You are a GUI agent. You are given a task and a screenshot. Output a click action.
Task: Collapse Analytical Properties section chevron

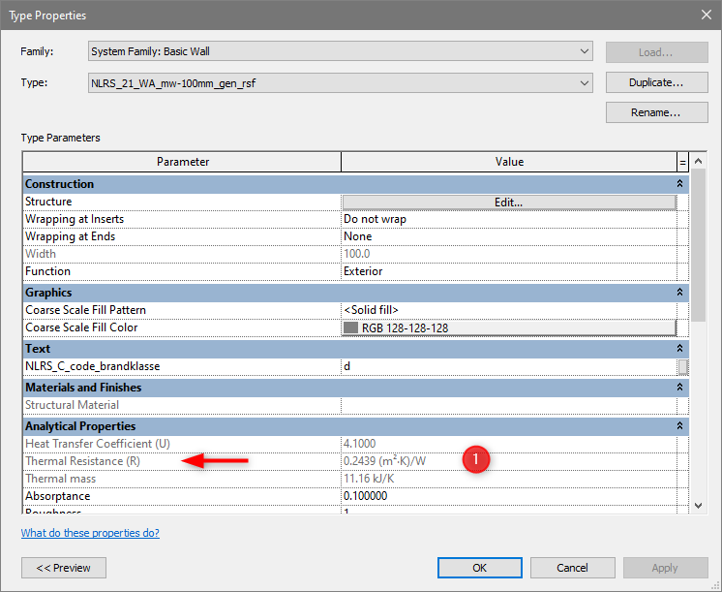click(679, 426)
